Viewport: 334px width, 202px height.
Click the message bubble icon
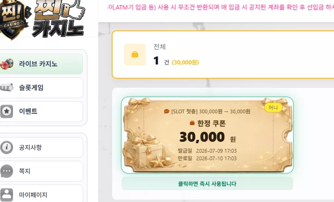[6, 171]
